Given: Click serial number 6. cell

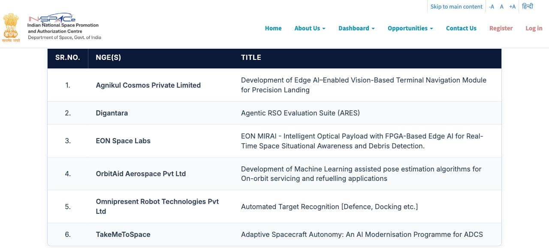Looking at the screenshot, I should (68, 234).
